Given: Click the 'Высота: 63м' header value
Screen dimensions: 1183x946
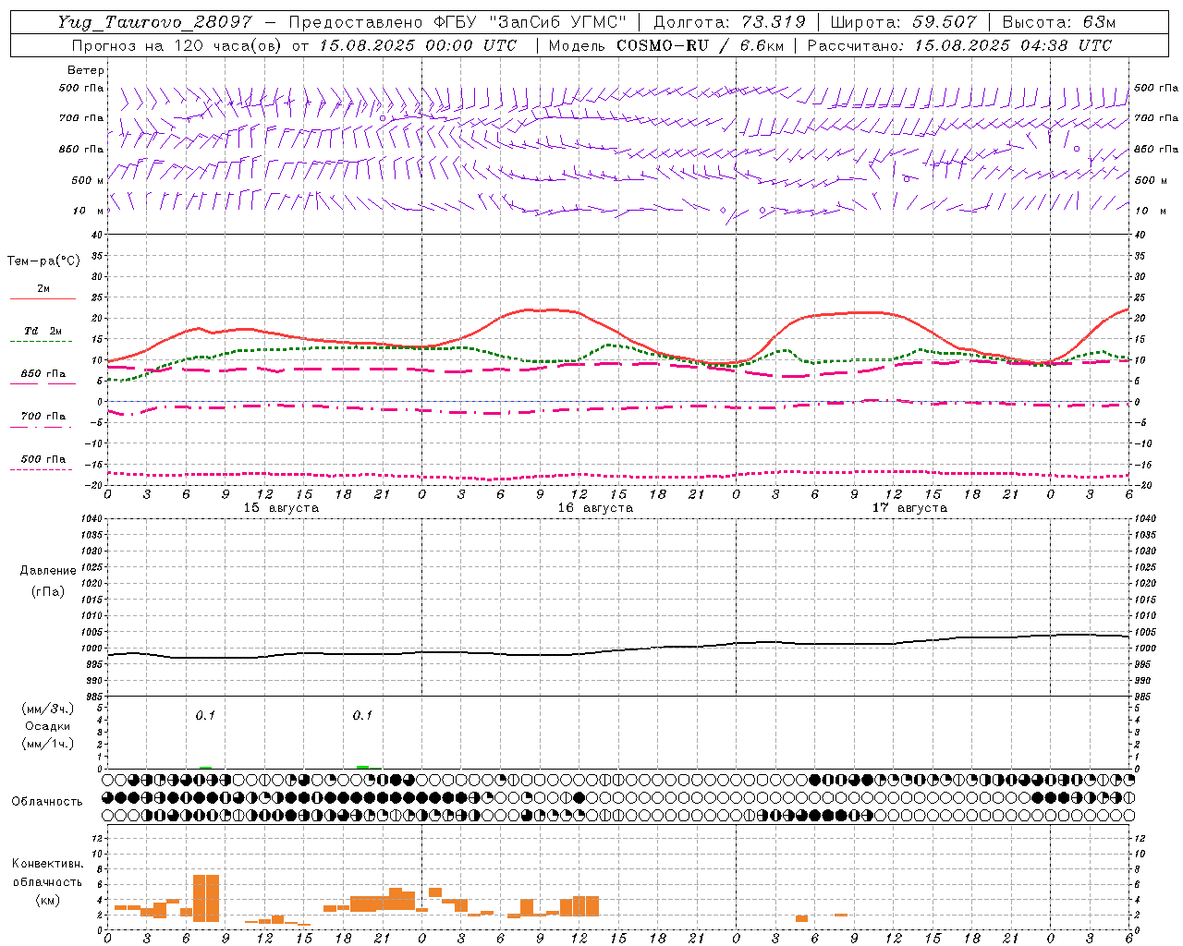Looking at the screenshot, I should coord(1058,22).
